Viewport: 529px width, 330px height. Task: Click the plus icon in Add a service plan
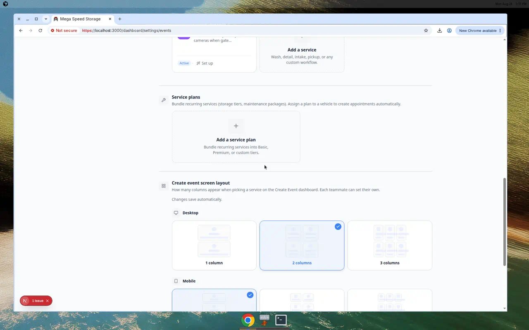(x=236, y=126)
